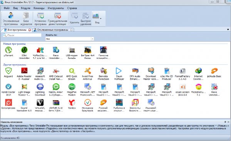The image size is (231, 141).
Task: Select the Acguard program icon
Action: click(8, 71)
